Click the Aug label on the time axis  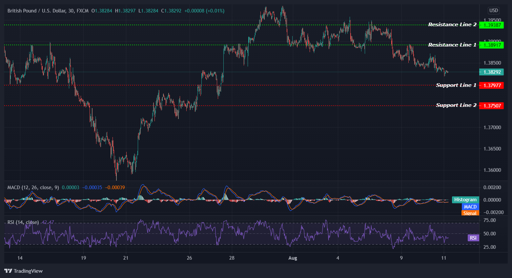(x=292, y=258)
